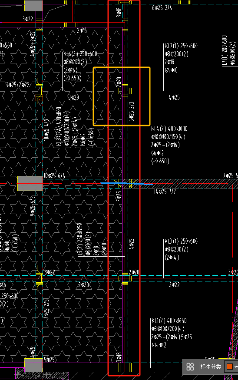Image resolution: width=238 pixels, height=380 pixels.
Task: Select the vertical L5(2) 250x1250 label
Action: pyautogui.click(x=80, y=239)
